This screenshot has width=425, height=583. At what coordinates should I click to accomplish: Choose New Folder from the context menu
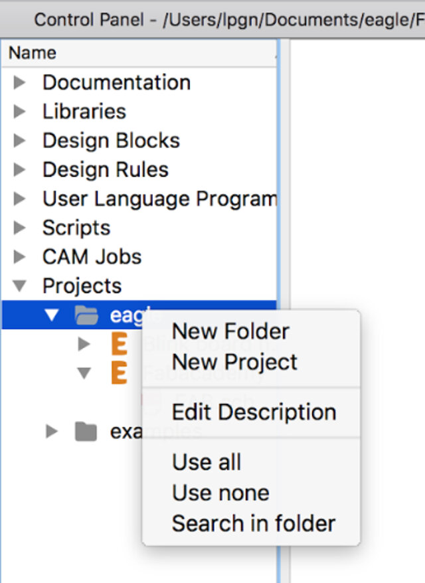tap(230, 331)
